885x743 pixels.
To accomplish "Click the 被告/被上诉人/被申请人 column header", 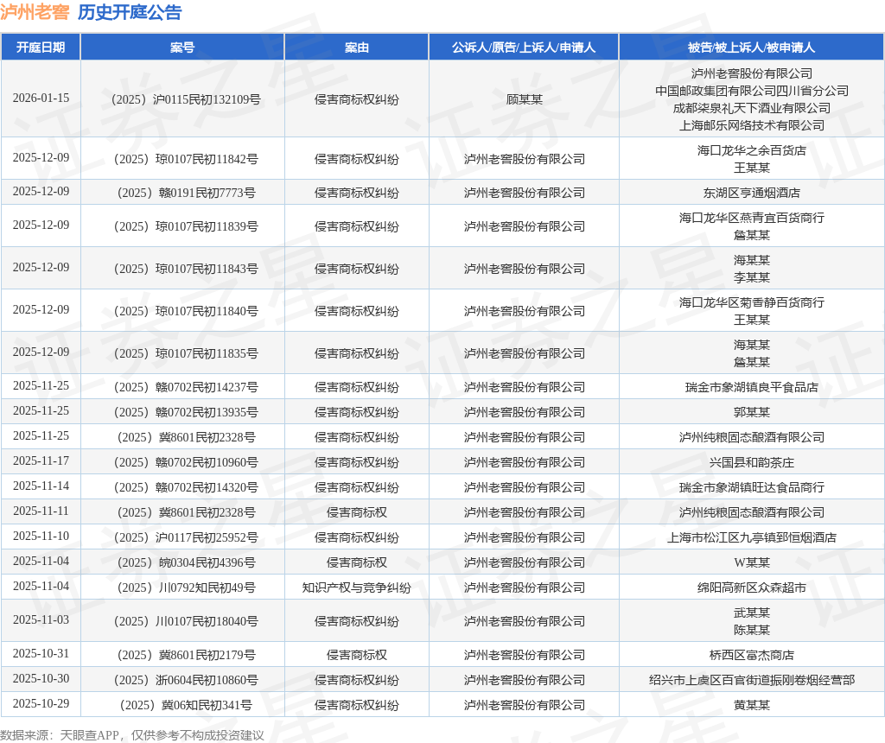I will click(751, 48).
